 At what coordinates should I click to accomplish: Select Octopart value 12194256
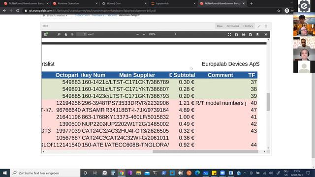click(x=68, y=103)
